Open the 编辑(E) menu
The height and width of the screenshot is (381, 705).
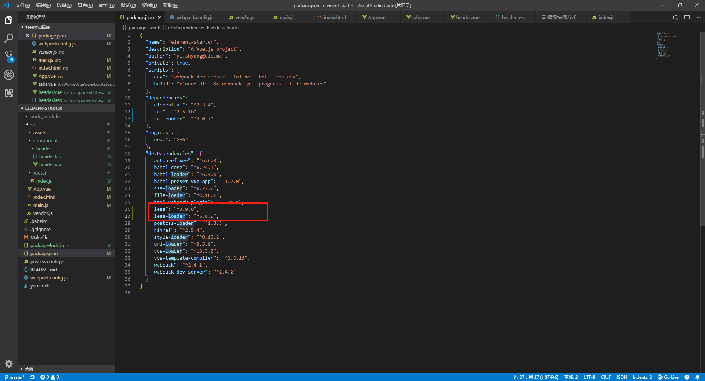[x=43, y=5]
